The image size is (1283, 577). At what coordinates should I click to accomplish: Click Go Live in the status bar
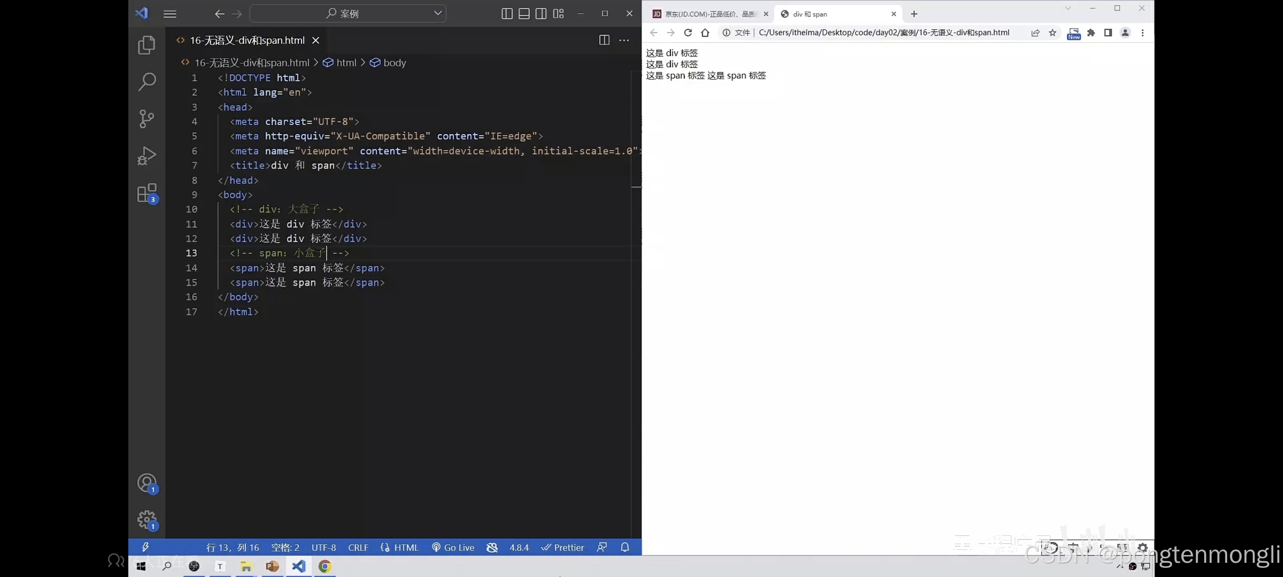[x=453, y=548]
